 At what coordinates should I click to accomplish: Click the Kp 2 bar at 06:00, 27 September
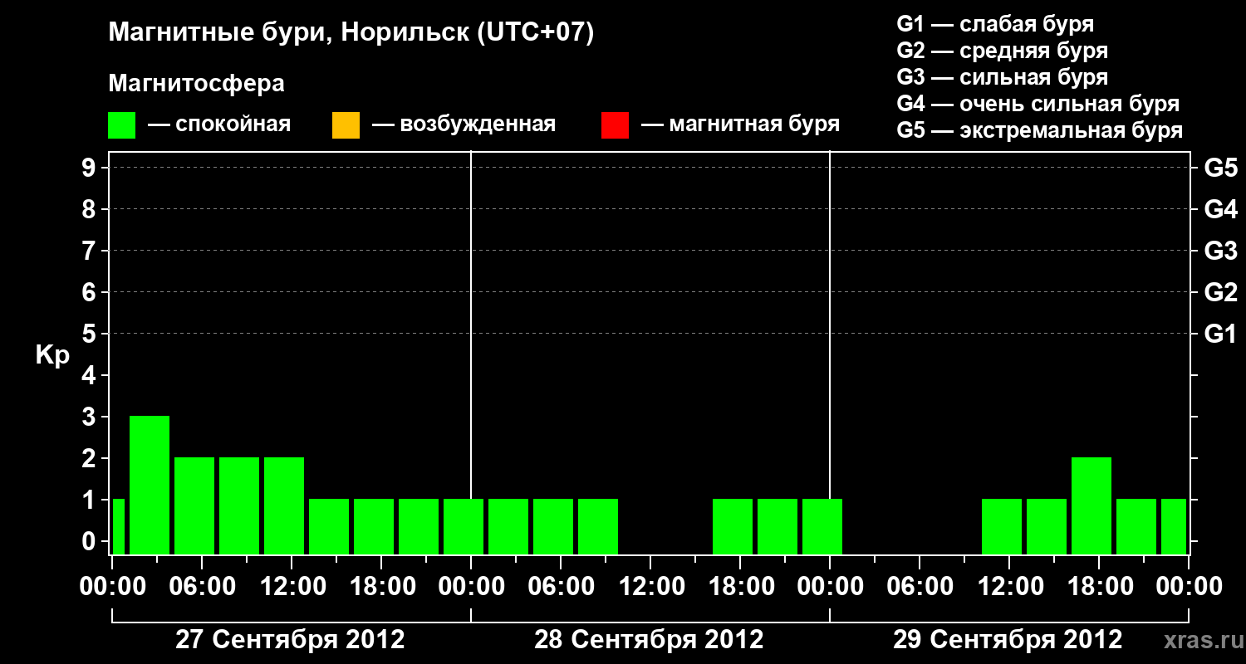(194, 505)
